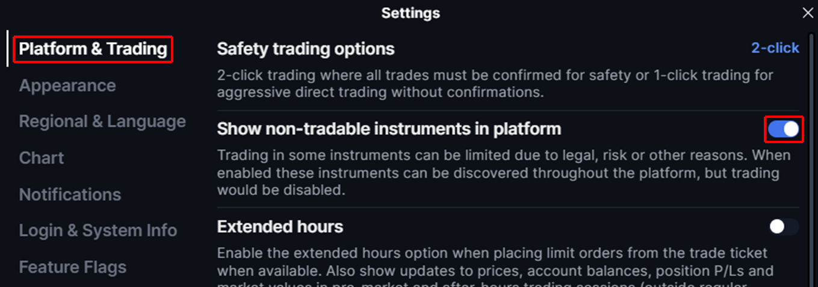Click the 2-click trading description text
The width and height of the screenshot is (818, 287).
click(495, 84)
